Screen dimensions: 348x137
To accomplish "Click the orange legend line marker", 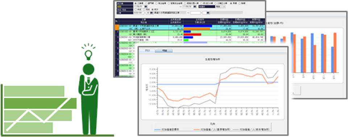I will coord(196,129).
